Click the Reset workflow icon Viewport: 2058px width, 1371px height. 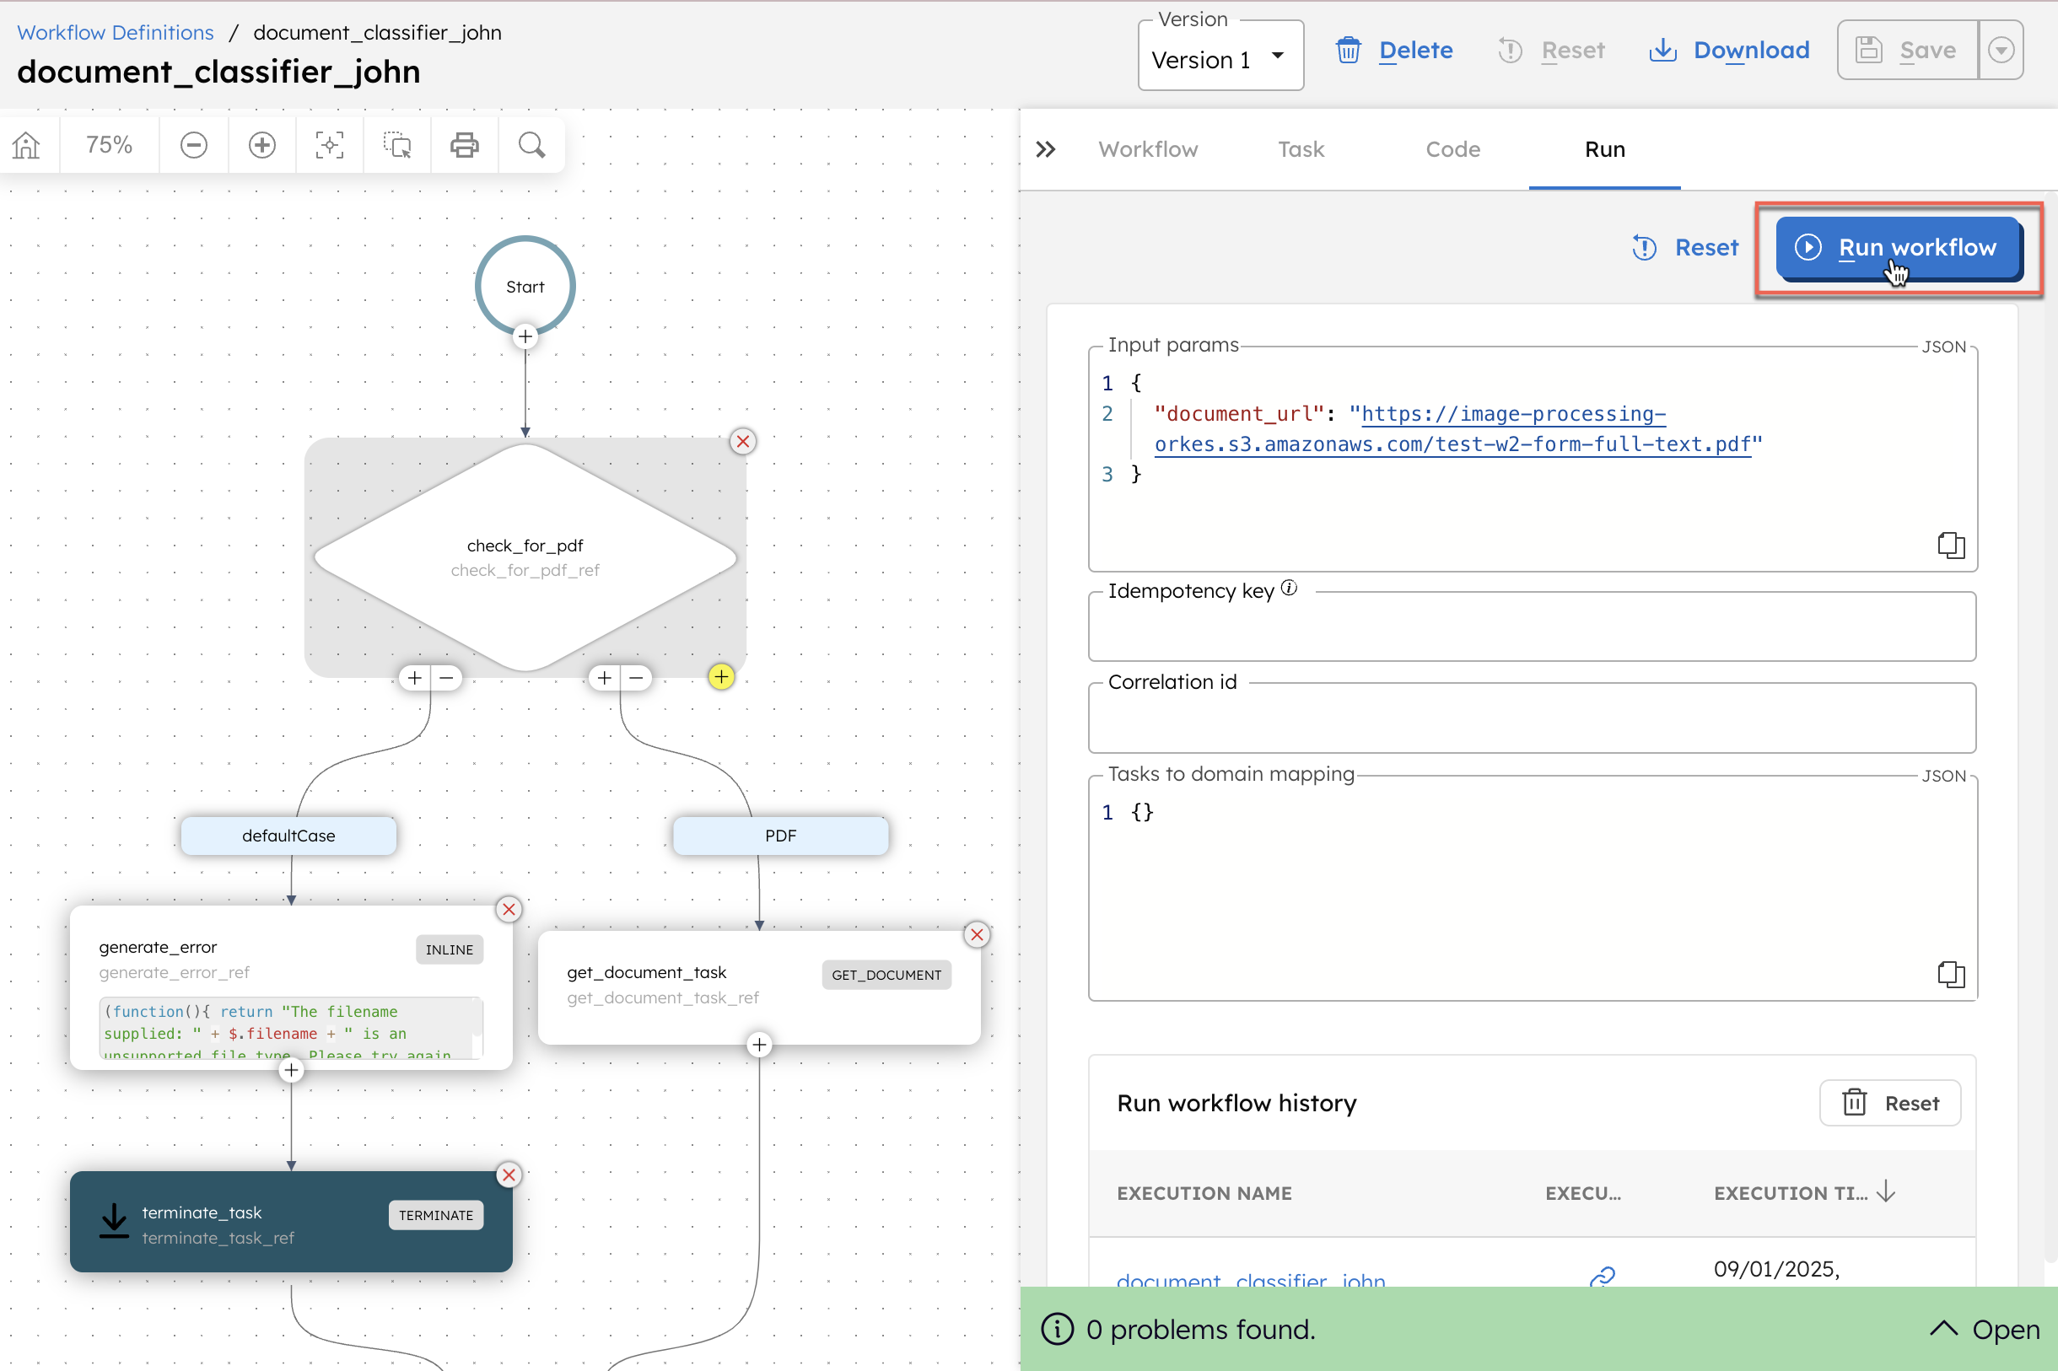point(1643,248)
